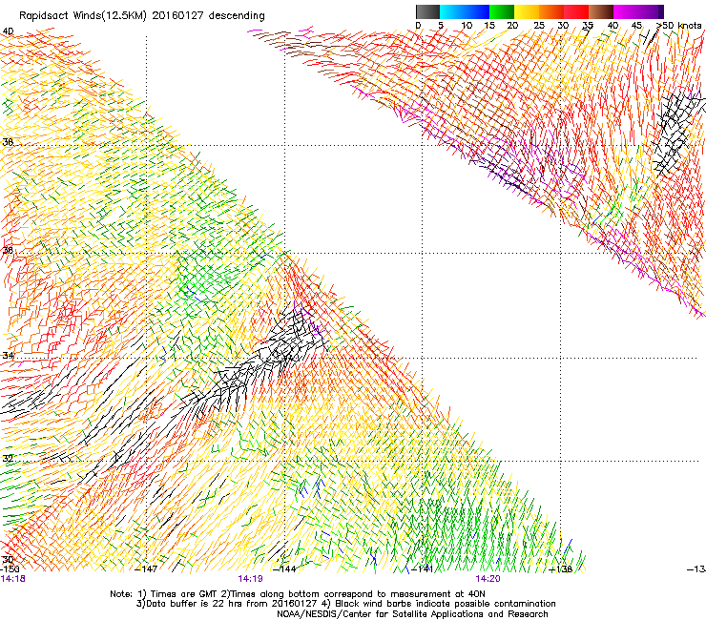The image size is (706, 620).
Task: Click the brown 35-40 knots legend swatch
Action: point(601,11)
